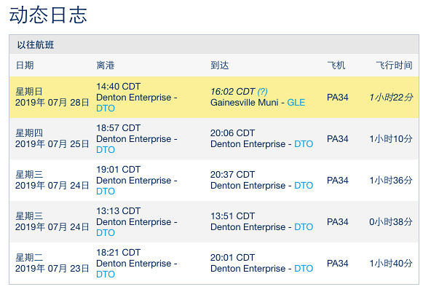Select the 0小时38分 flight row
Screen dimensions: 431x292
214,222
